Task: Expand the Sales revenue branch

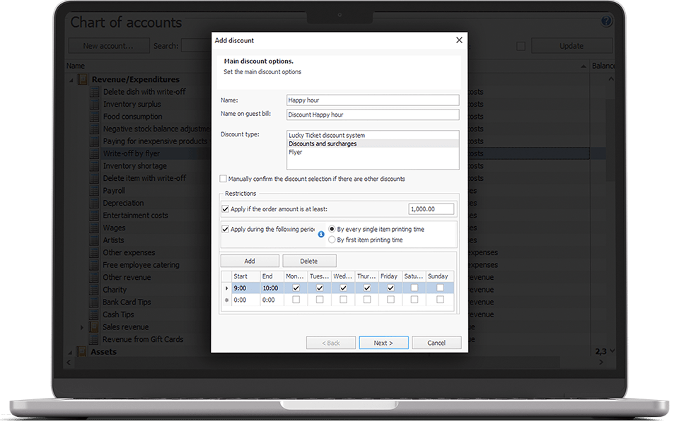Action: 83,326
